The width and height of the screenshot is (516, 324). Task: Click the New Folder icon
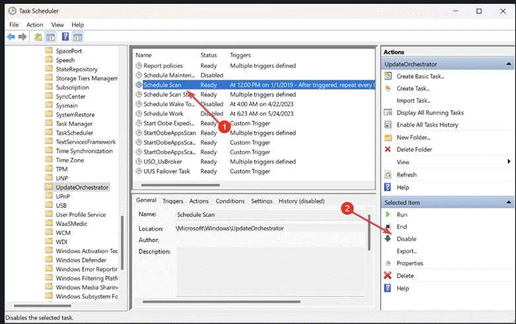[x=388, y=137]
